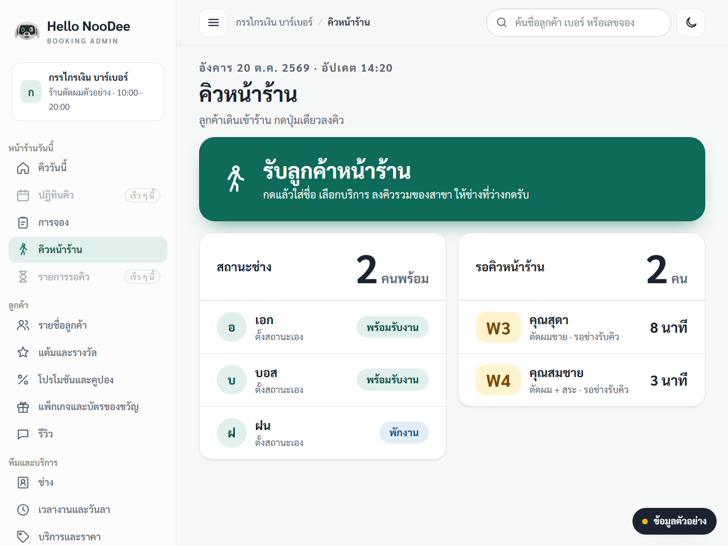Open ปฏิทินคิว menu item
The width and height of the screenshot is (728, 546).
(x=88, y=195)
